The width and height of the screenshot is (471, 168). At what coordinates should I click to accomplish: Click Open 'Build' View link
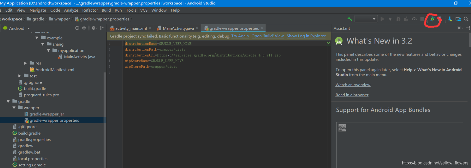point(267,36)
